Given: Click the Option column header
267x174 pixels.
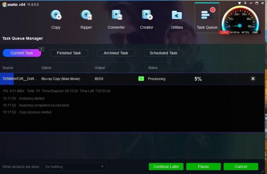Looking at the screenshot, I should click(46, 68).
